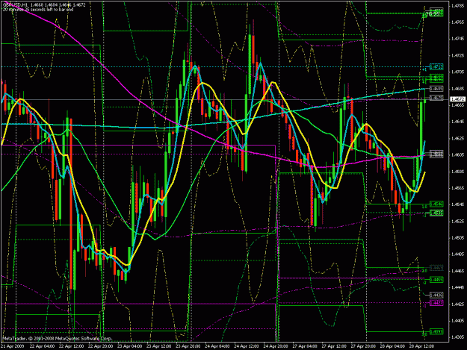Click the 24 Apr 20:00 time label
467x350 pixels.
tap(276, 346)
